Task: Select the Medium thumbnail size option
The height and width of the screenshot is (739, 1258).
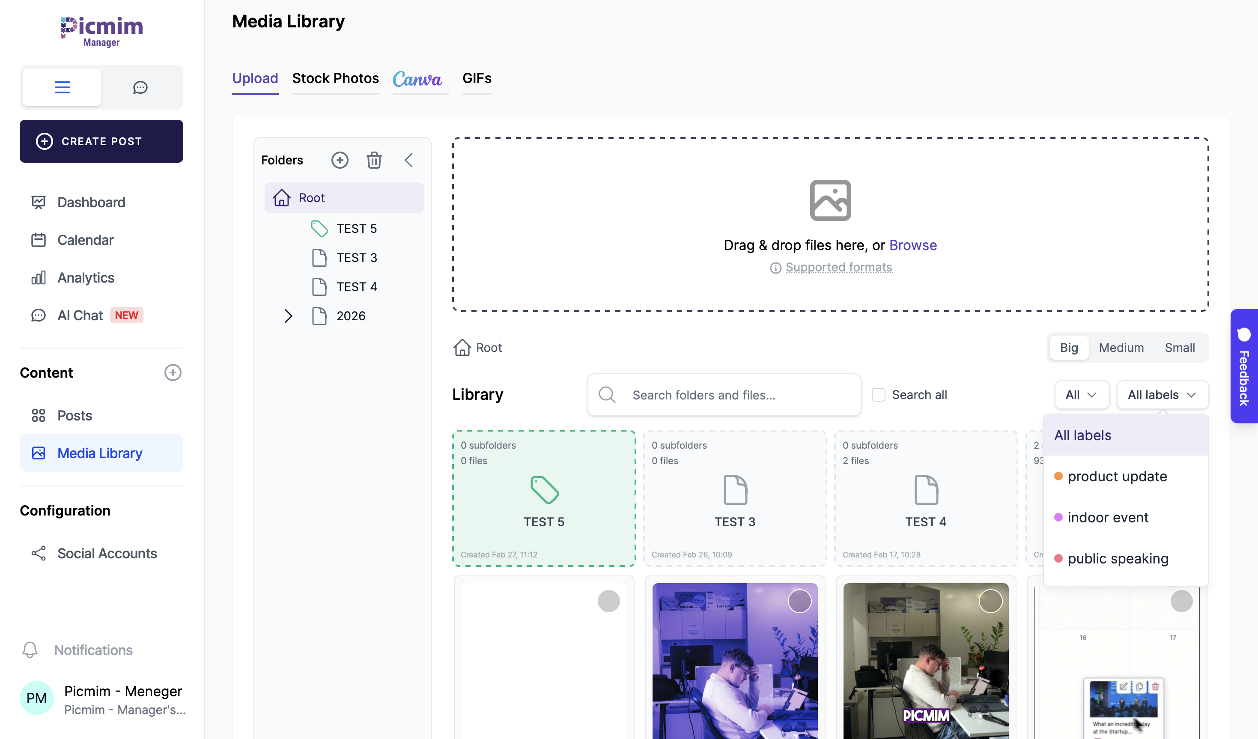Action: pyautogui.click(x=1121, y=348)
